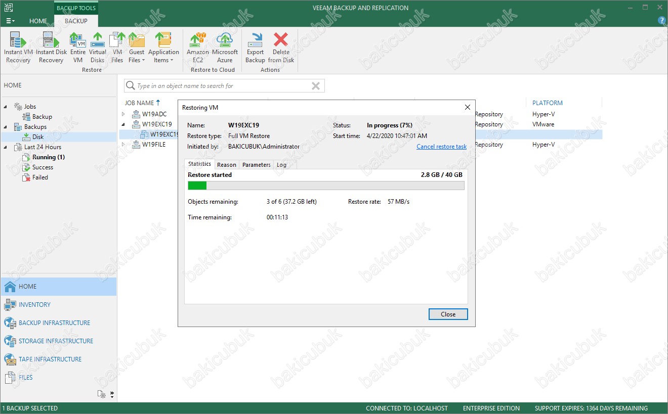
Task: Collapse W19EXC19 job row
Action: click(123, 124)
